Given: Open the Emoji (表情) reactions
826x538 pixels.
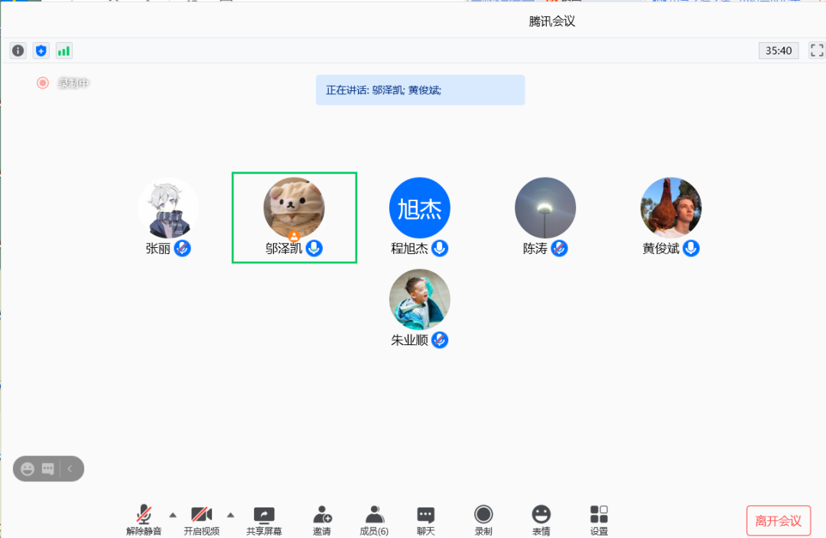Looking at the screenshot, I should click(x=541, y=520).
